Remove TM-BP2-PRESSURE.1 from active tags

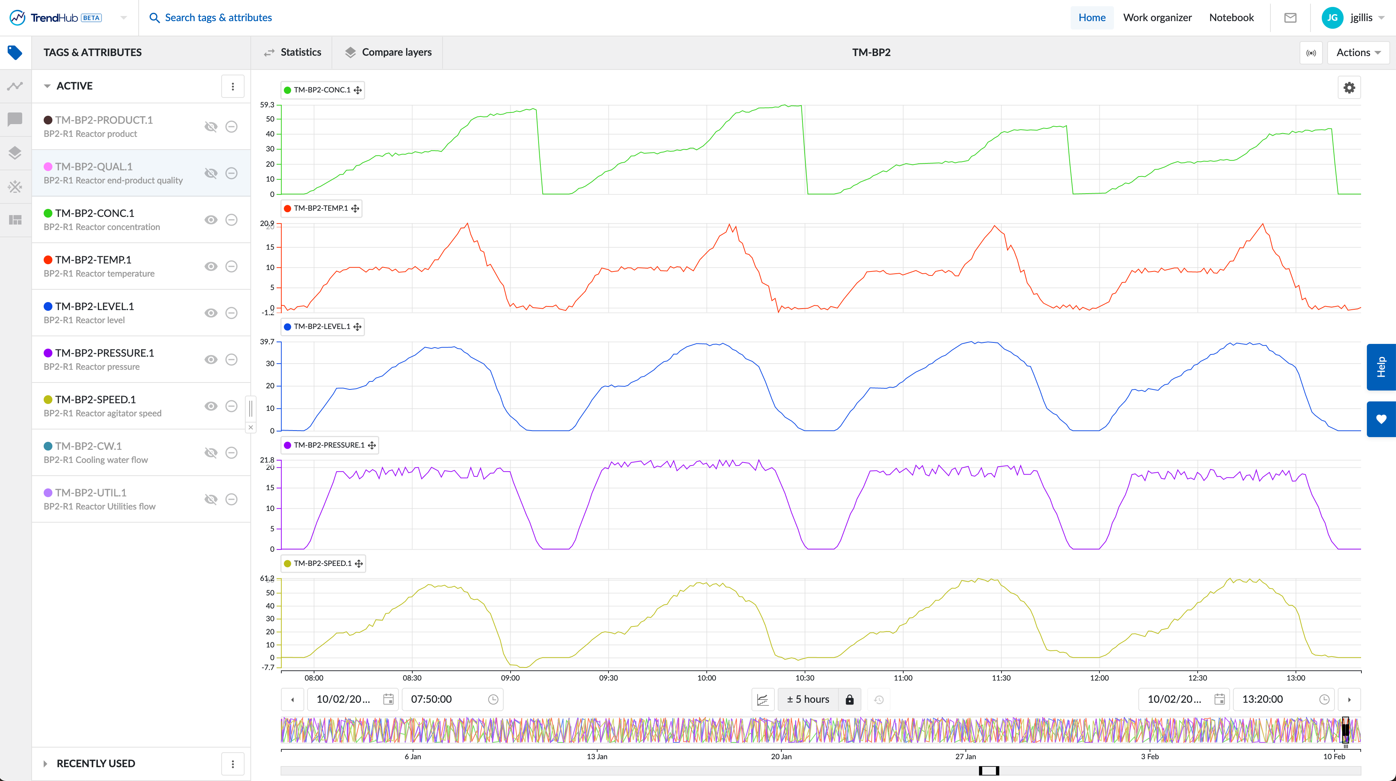click(231, 360)
